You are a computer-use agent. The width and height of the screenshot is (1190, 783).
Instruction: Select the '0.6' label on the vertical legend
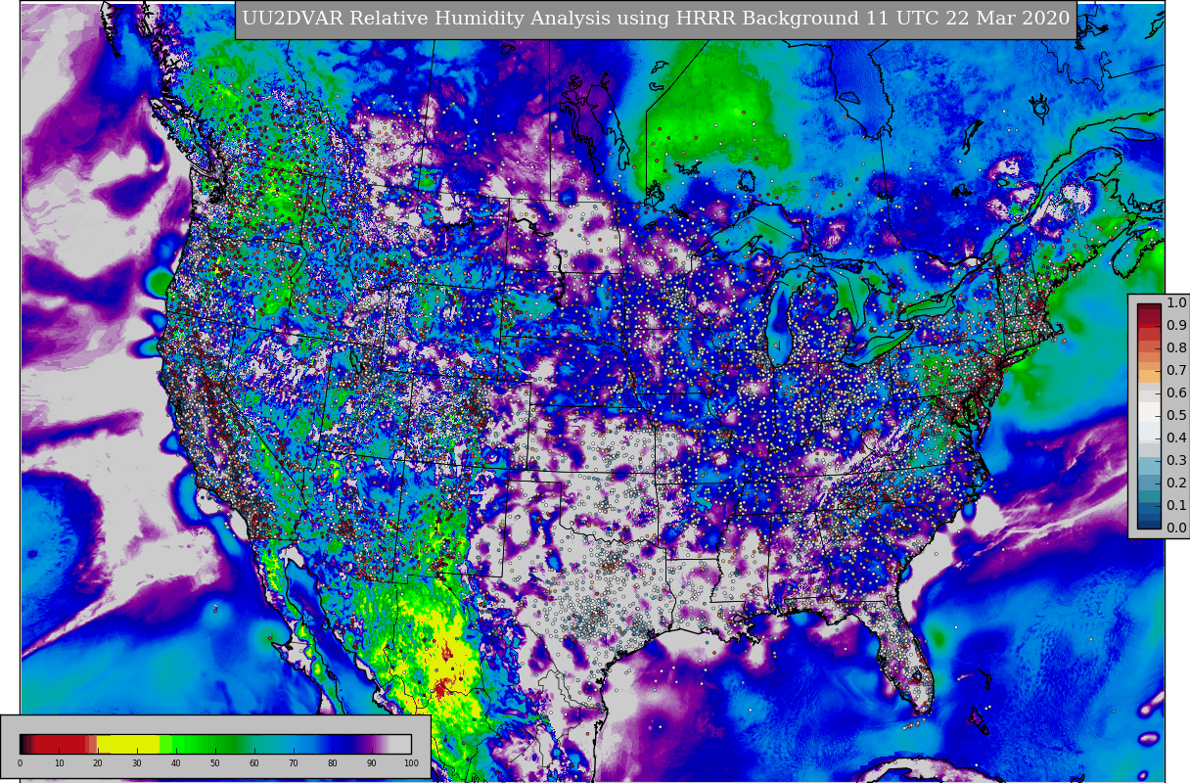1176,393
